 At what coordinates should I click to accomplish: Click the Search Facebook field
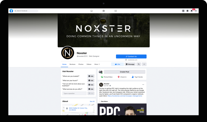tap(26, 11)
